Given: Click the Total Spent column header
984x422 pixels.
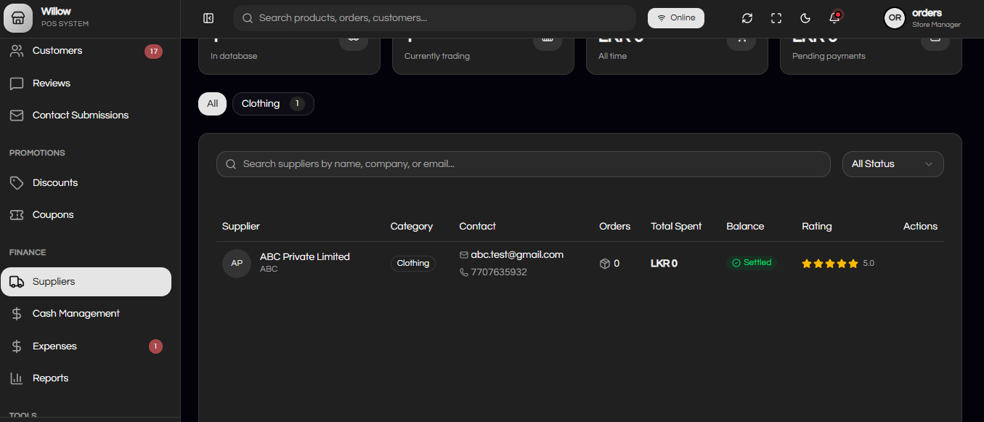Looking at the screenshot, I should [x=676, y=227].
